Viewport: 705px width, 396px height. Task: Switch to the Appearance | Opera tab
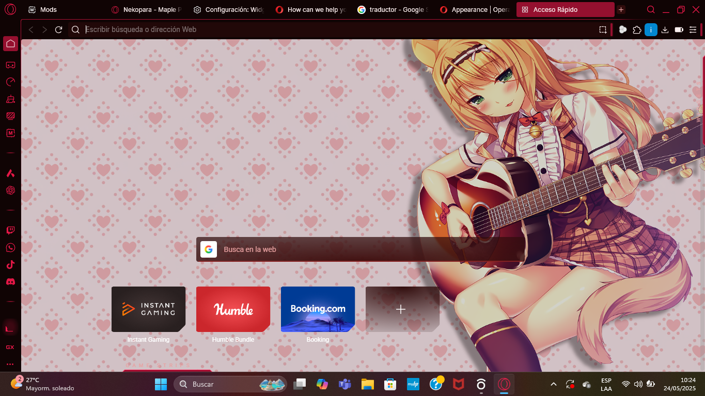coord(475,9)
